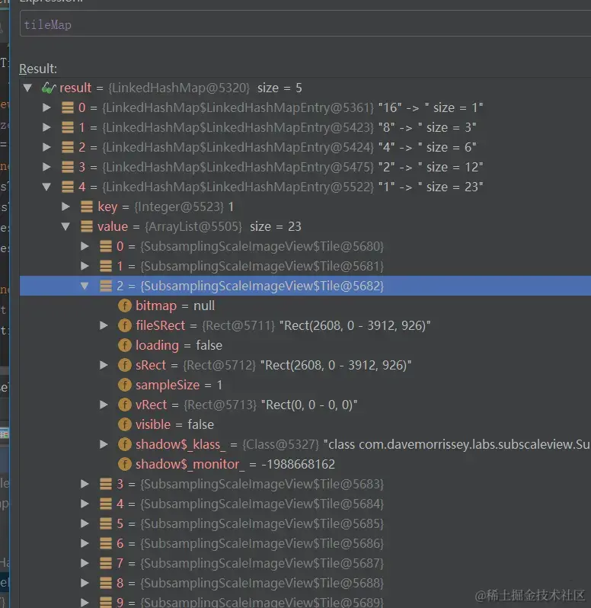Collapse the result LinkedHashMap root node
The width and height of the screenshot is (591, 608).
[27, 88]
